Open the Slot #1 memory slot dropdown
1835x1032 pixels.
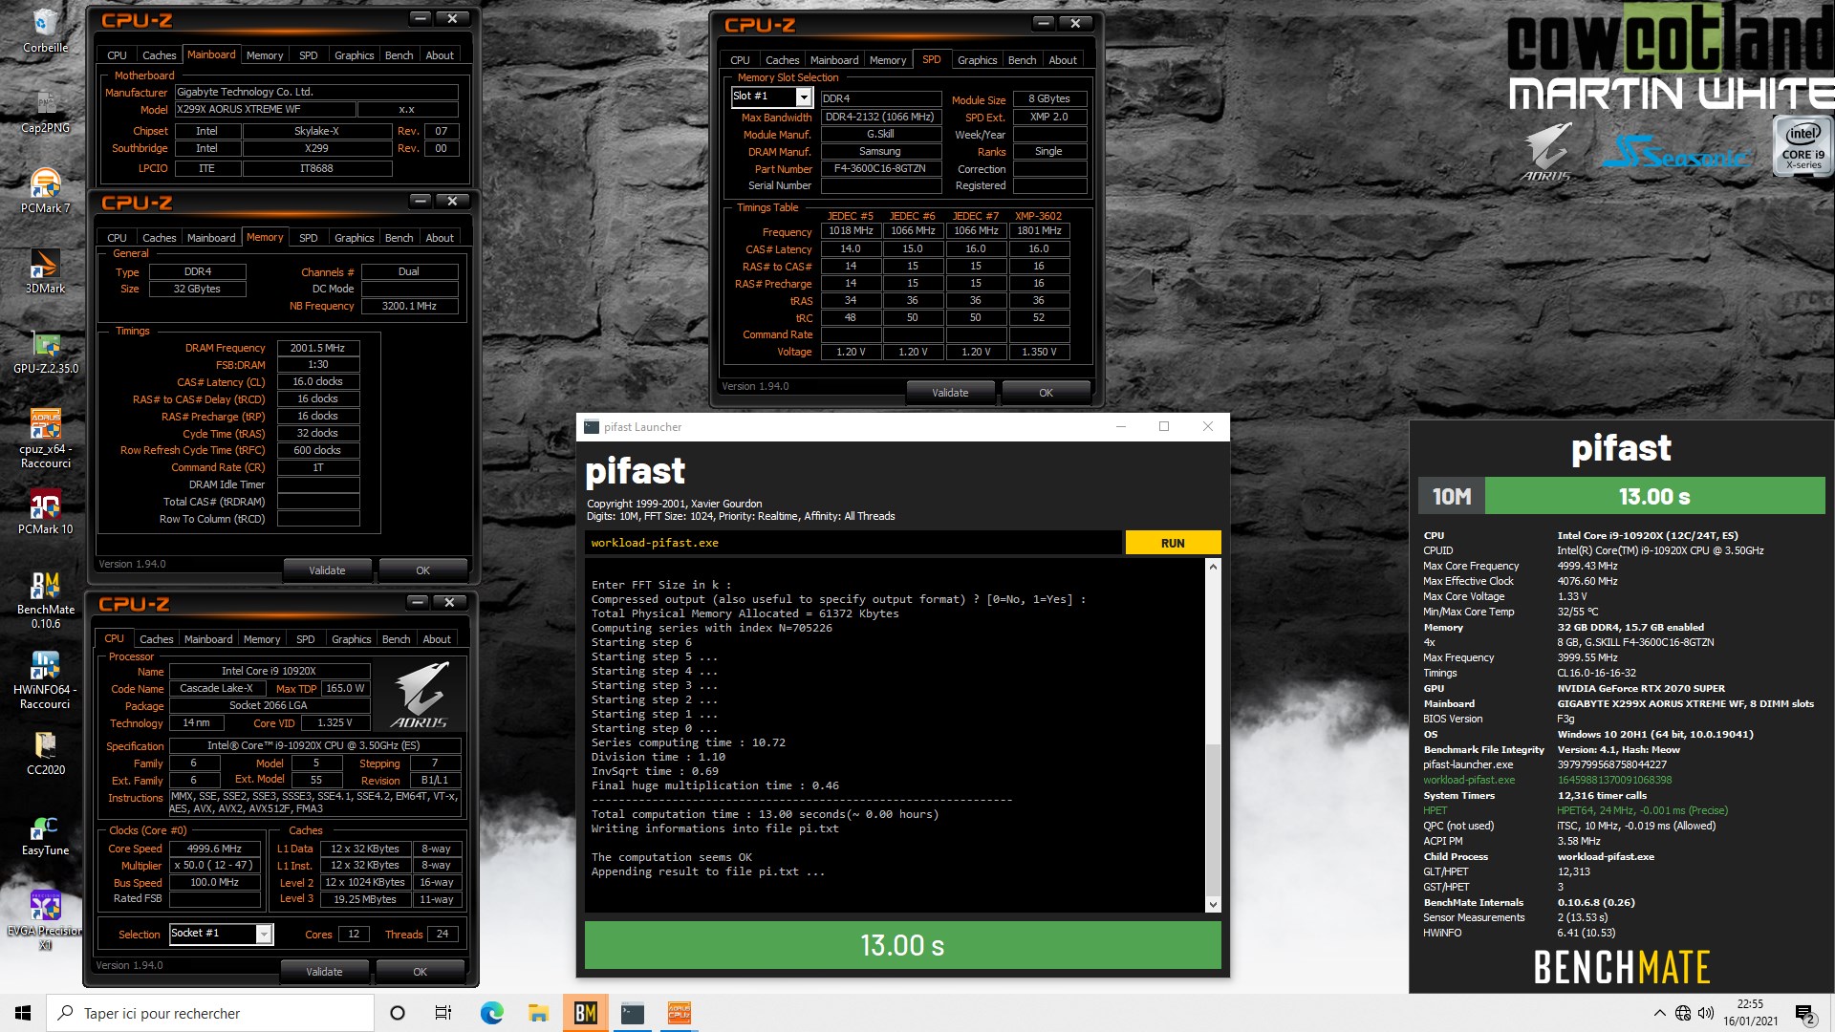tap(772, 97)
